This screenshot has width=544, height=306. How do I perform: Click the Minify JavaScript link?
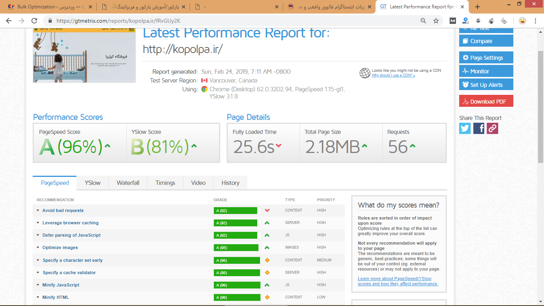[x=61, y=285]
